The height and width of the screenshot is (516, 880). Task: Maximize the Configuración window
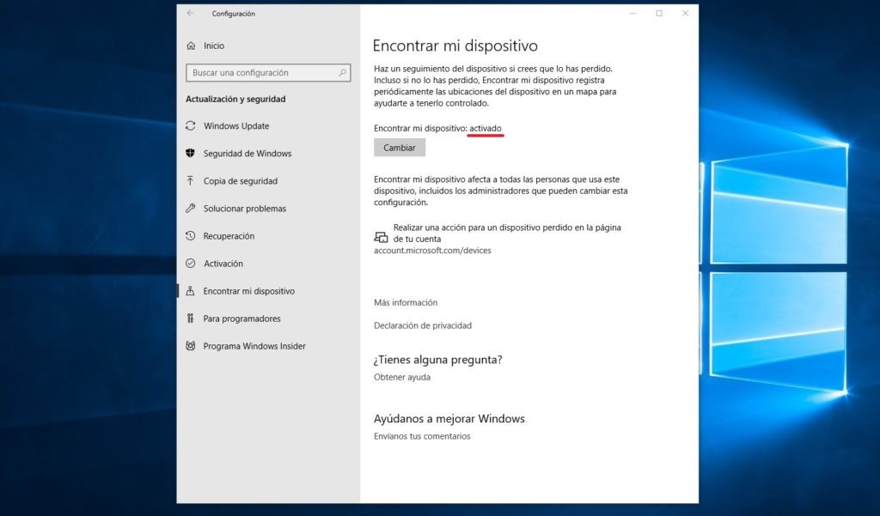[659, 14]
